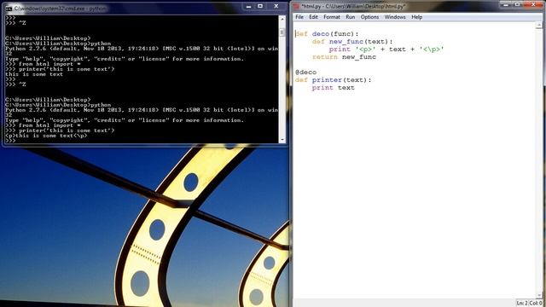Open the File menu in IDLE

click(x=299, y=17)
